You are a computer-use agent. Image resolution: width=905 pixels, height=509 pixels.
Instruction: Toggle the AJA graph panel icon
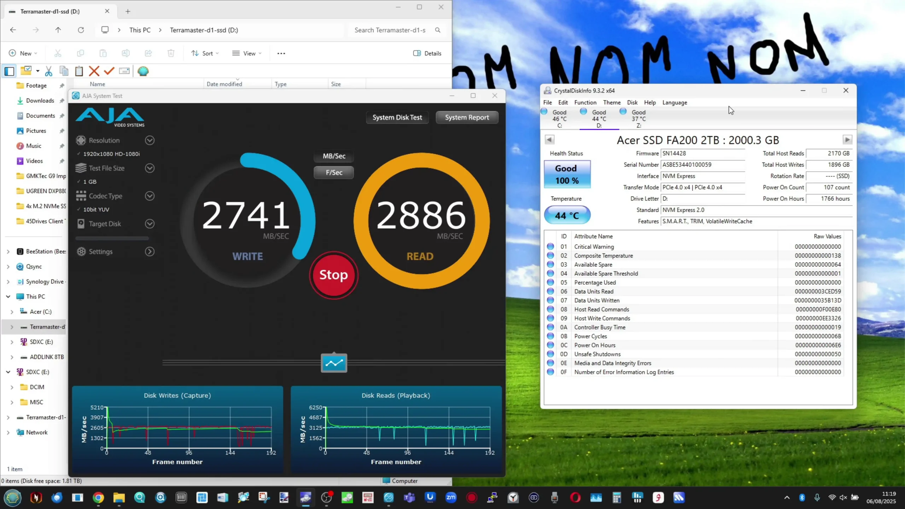coord(334,363)
